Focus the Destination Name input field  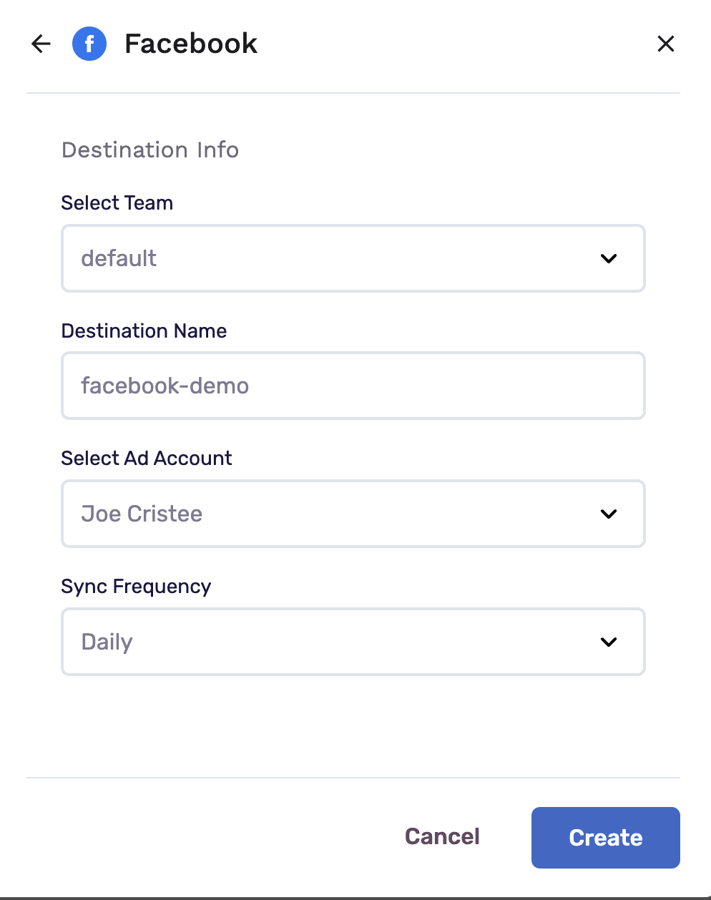click(353, 386)
